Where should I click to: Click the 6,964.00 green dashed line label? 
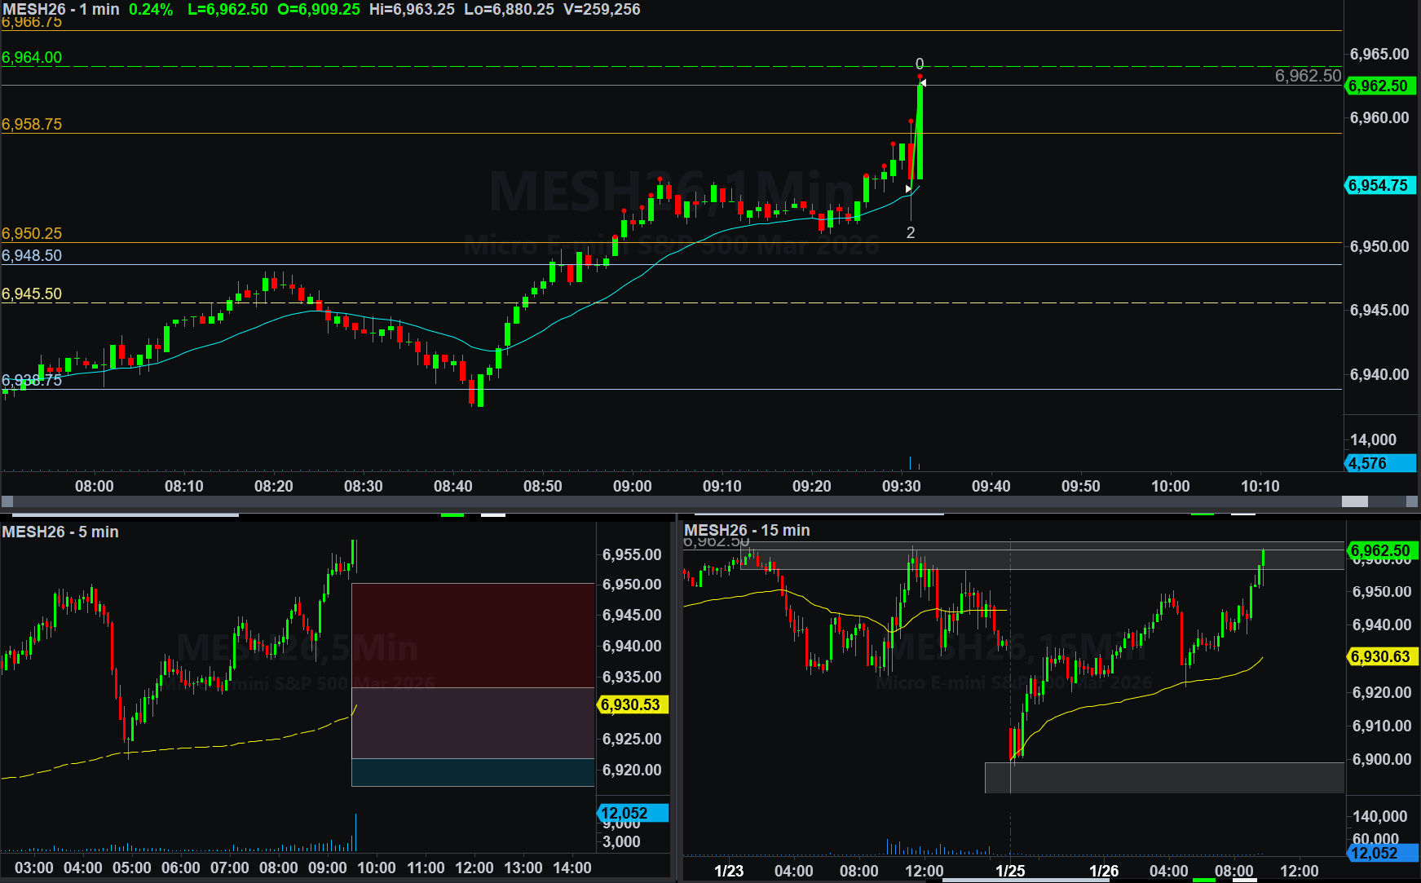click(x=32, y=57)
